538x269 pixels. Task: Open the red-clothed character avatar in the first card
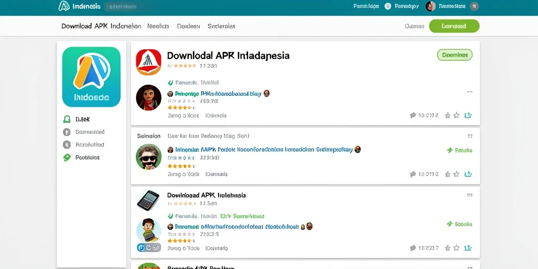click(149, 97)
